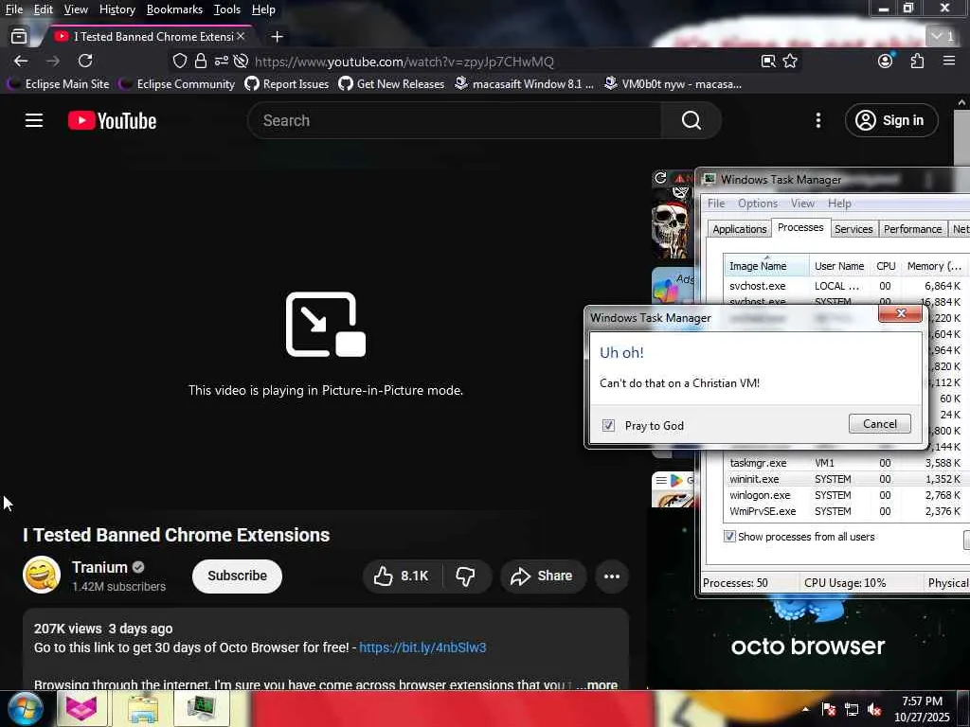This screenshot has width=970, height=727.
Task: Select the Processes tab
Action: [800, 227]
